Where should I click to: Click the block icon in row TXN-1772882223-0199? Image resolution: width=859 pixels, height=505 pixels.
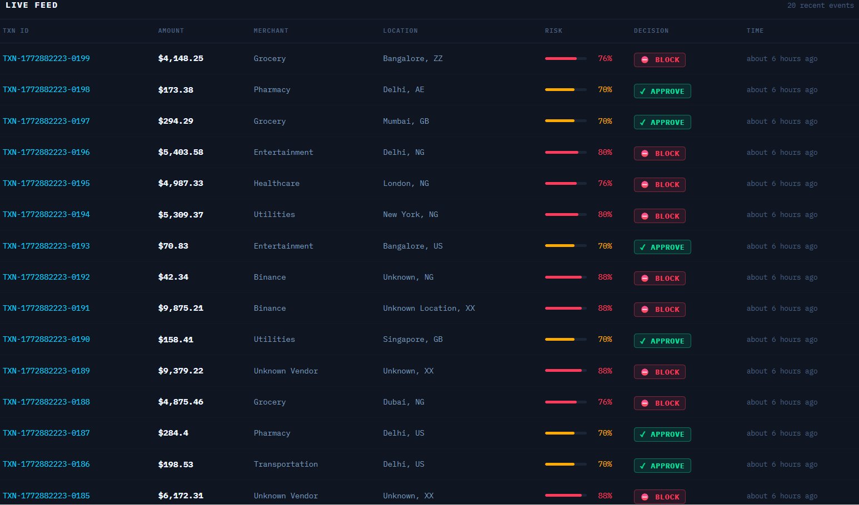coord(645,60)
